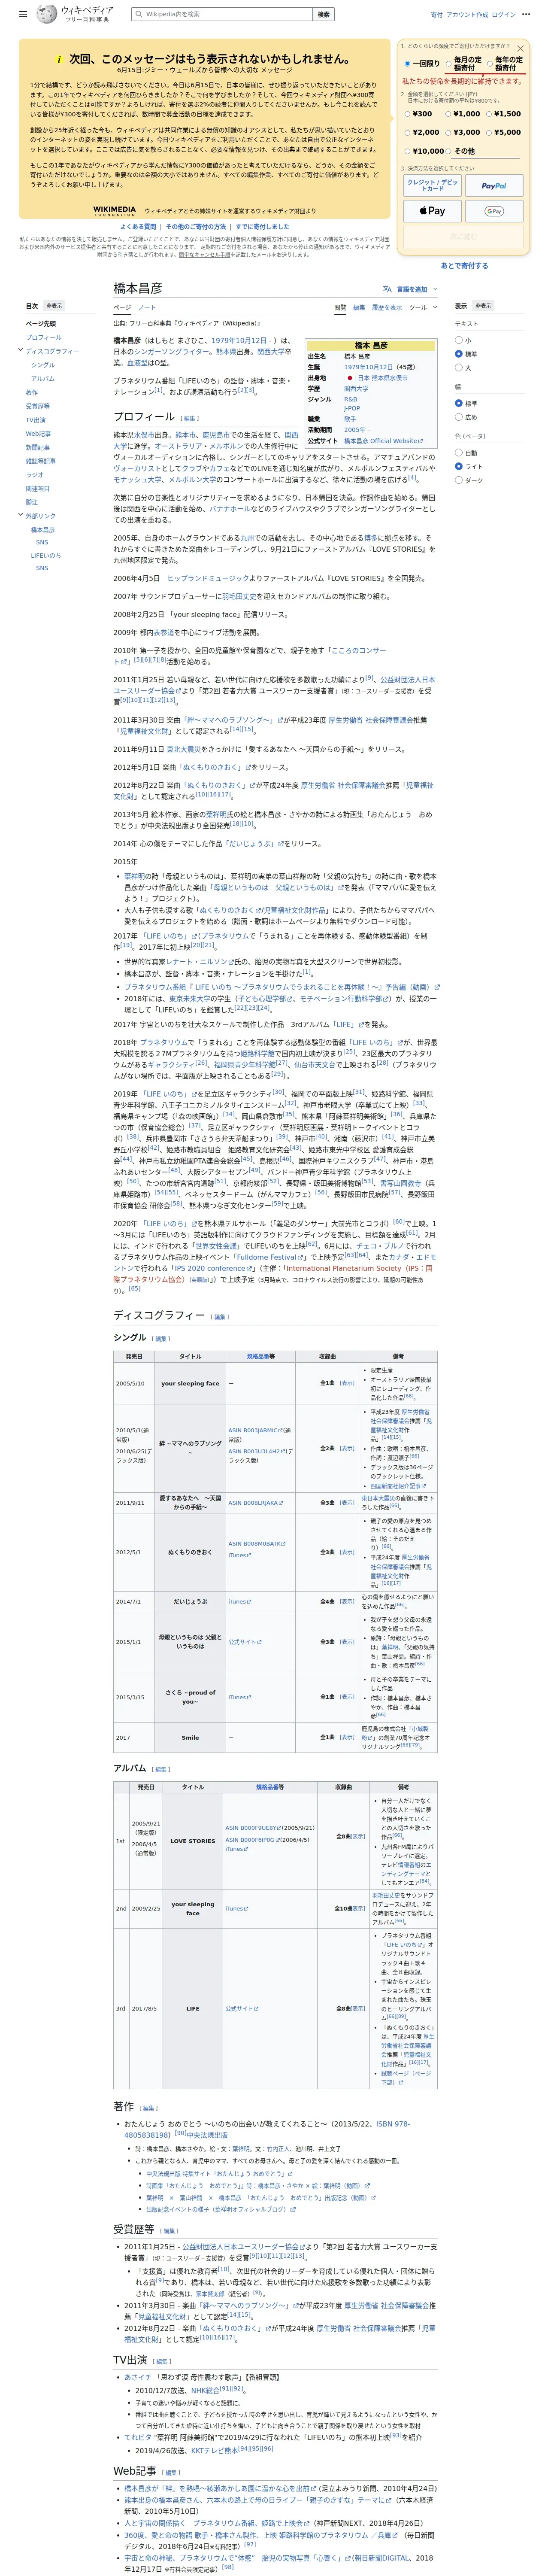Open 橋本昌彦 Official Website infobox link
The width and height of the screenshot is (551, 2576).
pyautogui.click(x=383, y=440)
